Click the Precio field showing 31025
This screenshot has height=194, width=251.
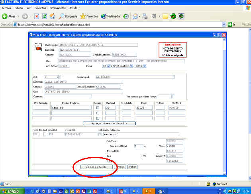click(x=144, y=108)
